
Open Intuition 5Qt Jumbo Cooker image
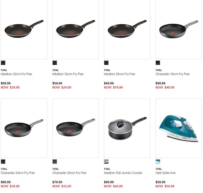(x=127, y=128)
